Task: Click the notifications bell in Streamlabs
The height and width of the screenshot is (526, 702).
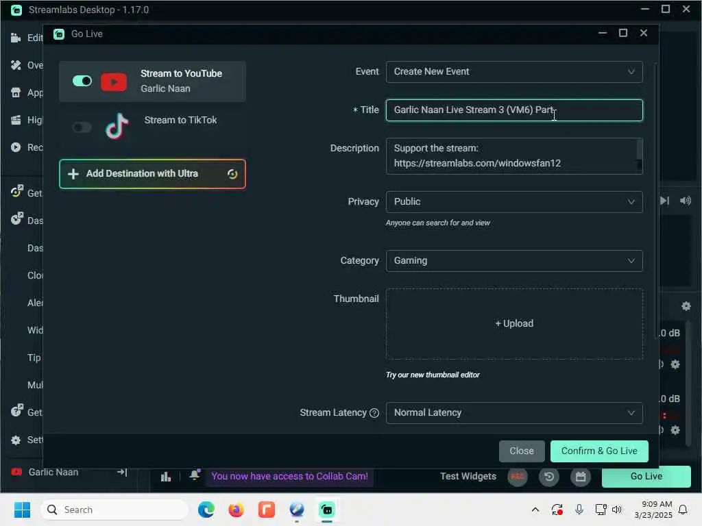Action: click(x=194, y=475)
